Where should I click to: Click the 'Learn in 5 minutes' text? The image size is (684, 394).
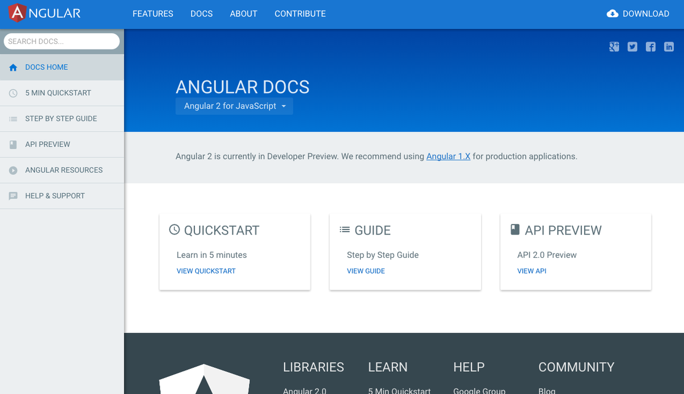211,255
